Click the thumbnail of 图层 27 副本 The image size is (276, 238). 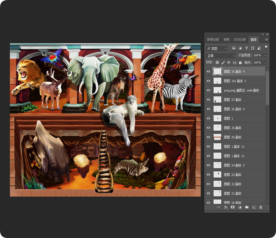(217, 100)
